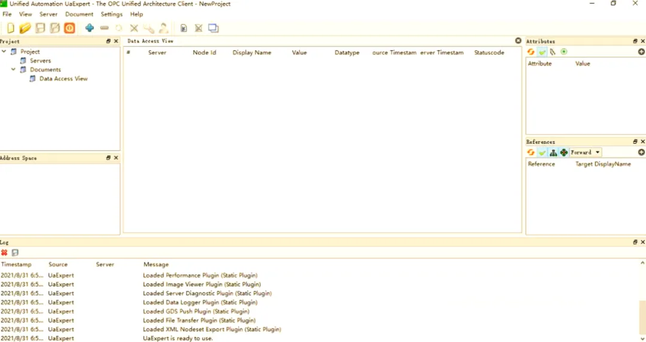The width and height of the screenshot is (646, 342).
Task: Select log row 'Loaded Performance Plugin (Static Plugin)'
Action: coord(200,275)
